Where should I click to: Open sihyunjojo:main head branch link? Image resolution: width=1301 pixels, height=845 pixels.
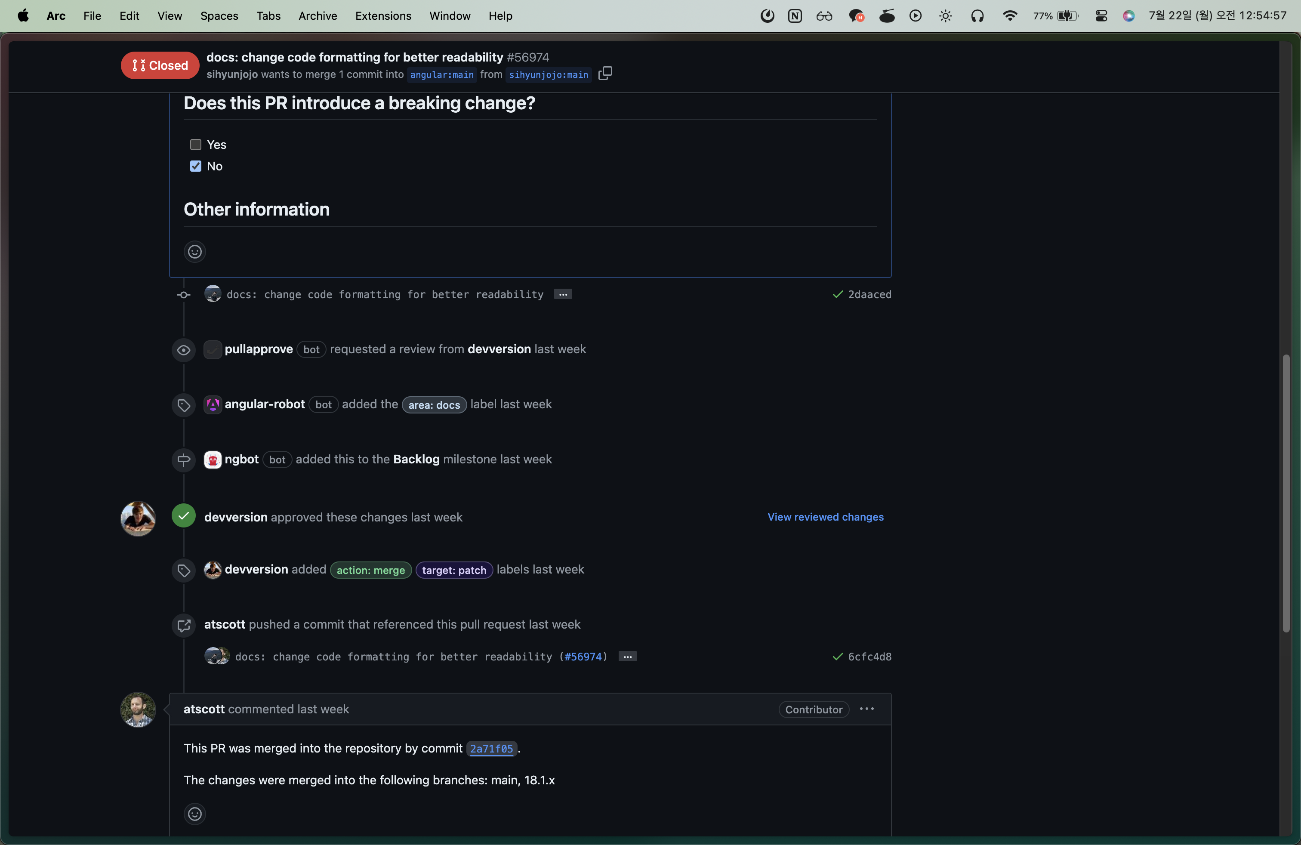coord(548,75)
